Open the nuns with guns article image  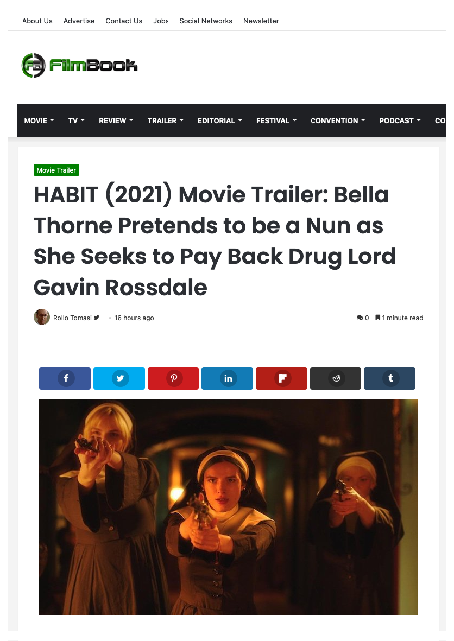(228, 507)
